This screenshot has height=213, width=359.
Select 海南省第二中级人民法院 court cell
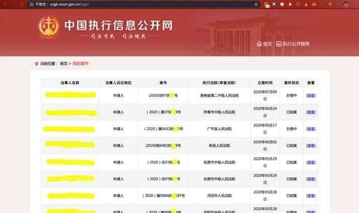point(219,95)
